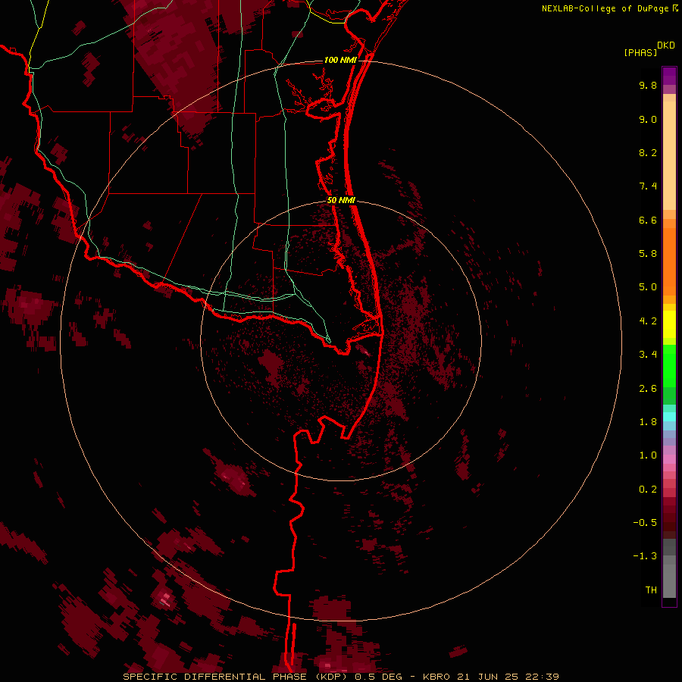Click the 9.8 value on color scale
Image resolution: width=682 pixels, height=682 pixels.
click(x=648, y=85)
